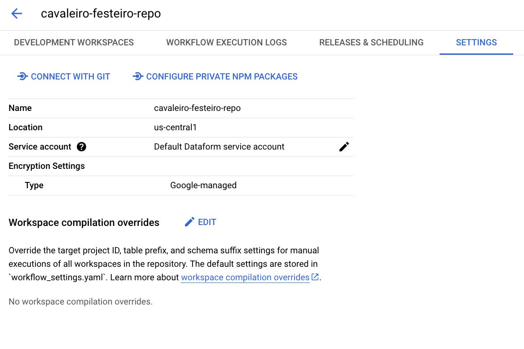Click the pencil icon to edit service account
524x349 pixels.
(x=344, y=147)
